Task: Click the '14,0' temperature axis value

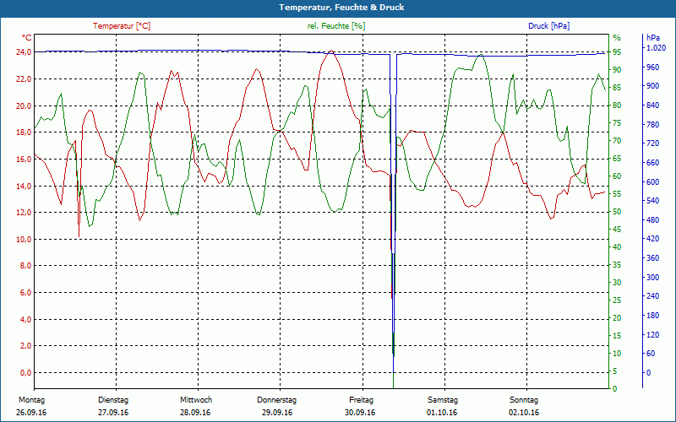Action: (24, 186)
